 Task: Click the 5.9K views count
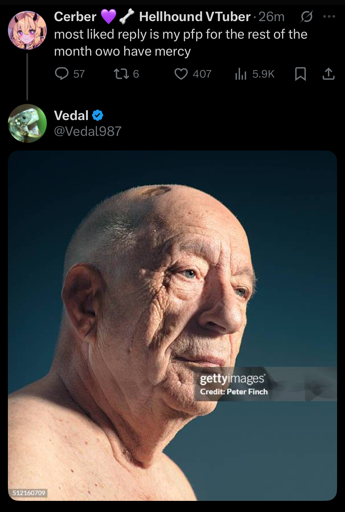pos(263,74)
